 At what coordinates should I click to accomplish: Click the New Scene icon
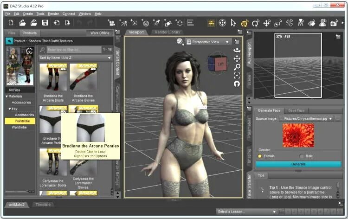(11, 23)
